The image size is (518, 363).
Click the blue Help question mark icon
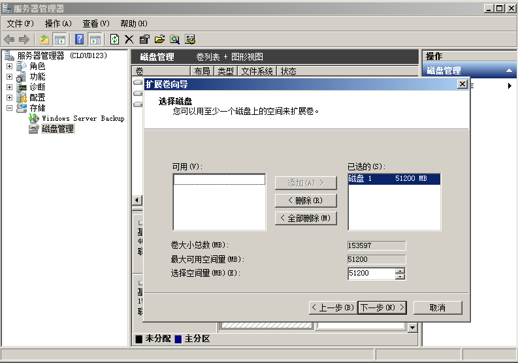(79, 39)
